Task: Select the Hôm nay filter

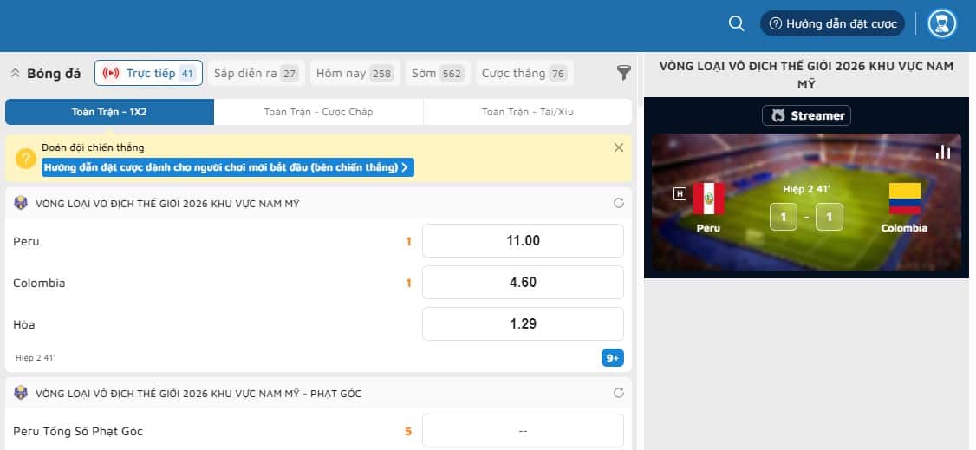Action: coord(353,74)
